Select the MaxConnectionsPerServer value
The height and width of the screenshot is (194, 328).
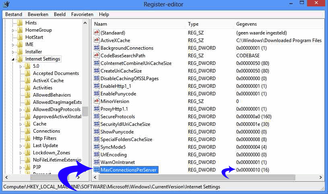128,170
